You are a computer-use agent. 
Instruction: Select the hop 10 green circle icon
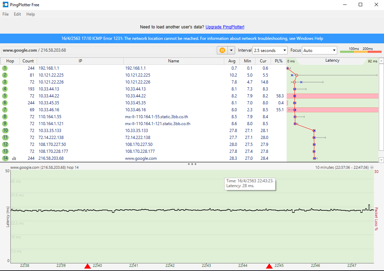(5, 131)
